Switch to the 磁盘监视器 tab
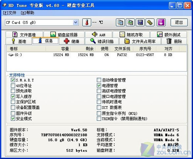Screen dimensions: 193x159 (x=64, y=34)
